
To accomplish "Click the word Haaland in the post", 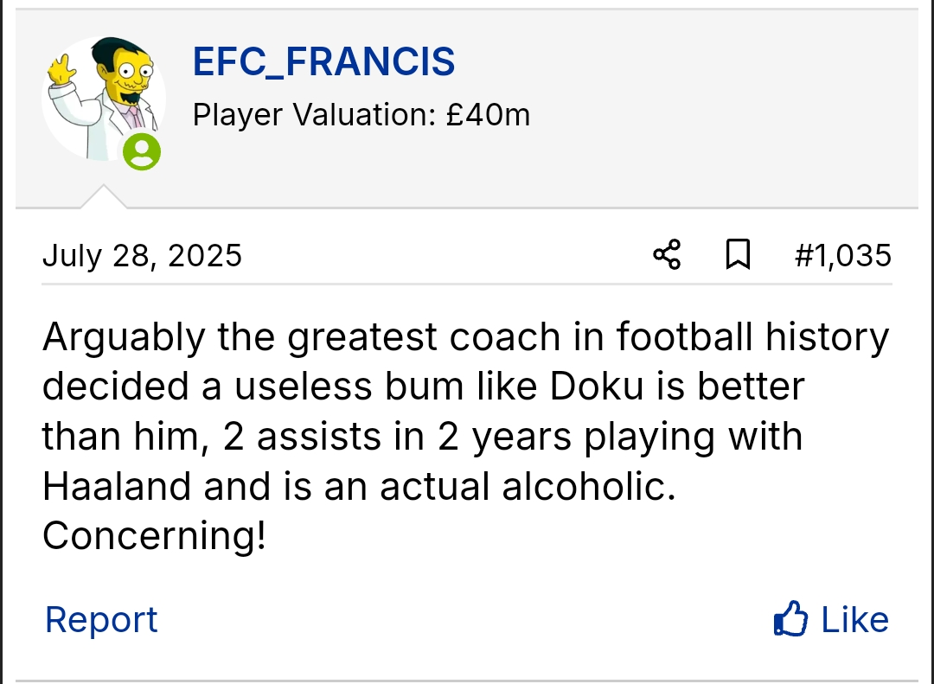I will (117, 487).
